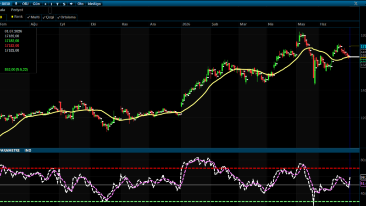Viewport: 366px width, 206px height.
Task: Click the Mar month label on time axis
Action: [x=243, y=24]
